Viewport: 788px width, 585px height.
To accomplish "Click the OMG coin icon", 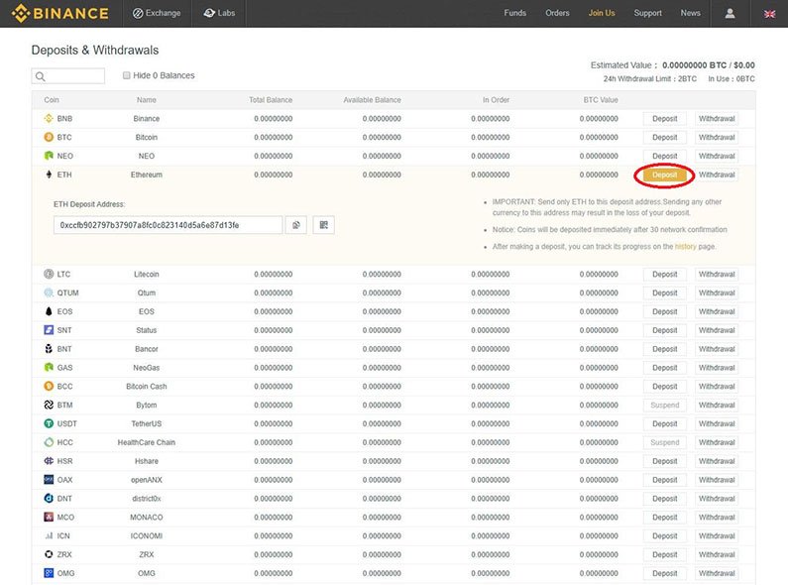I will click(49, 573).
